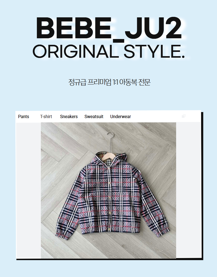Go to the Underwear tab
The height and width of the screenshot is (277, 217).
[x=121, y=117]
